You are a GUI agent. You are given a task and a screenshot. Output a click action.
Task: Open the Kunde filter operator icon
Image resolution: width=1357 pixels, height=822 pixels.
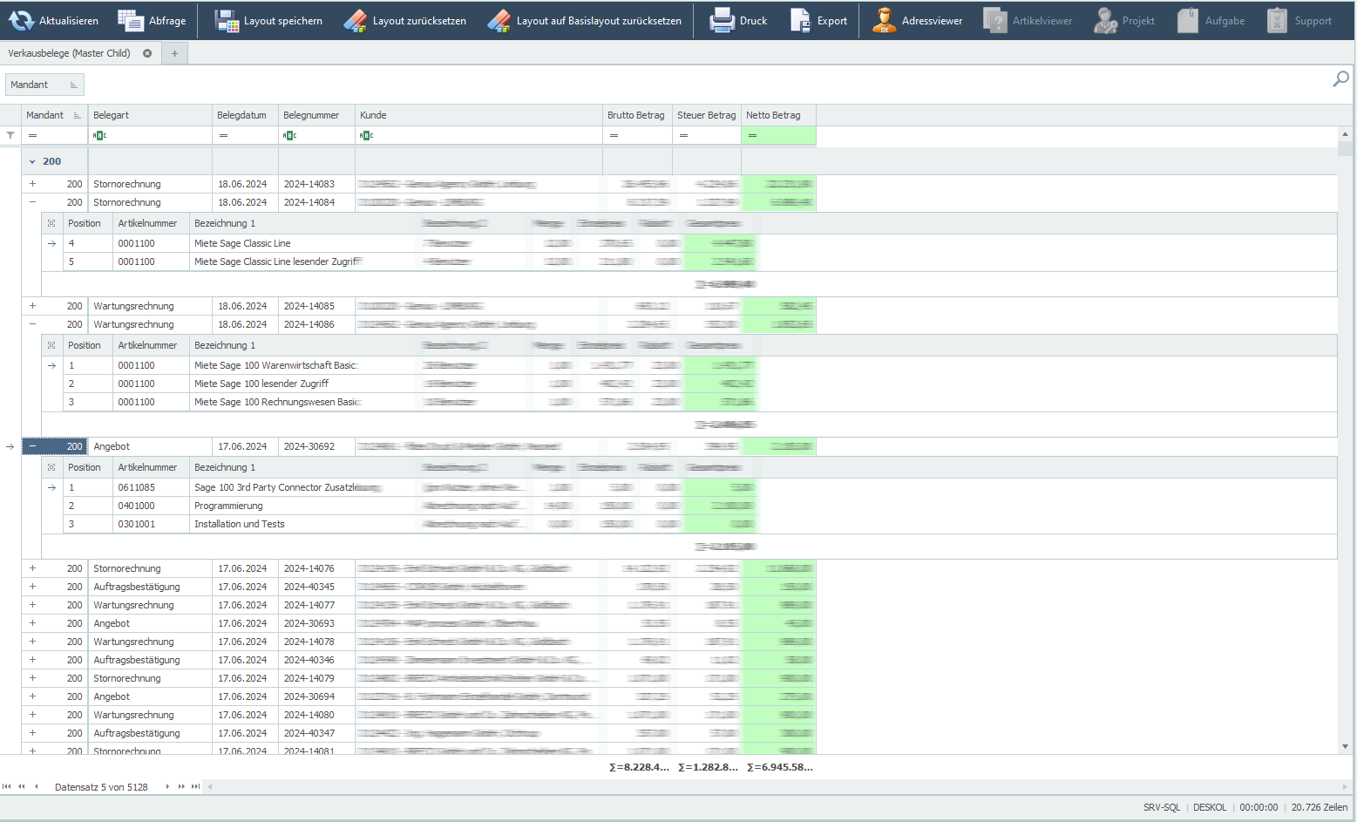[x=366, y=135]
